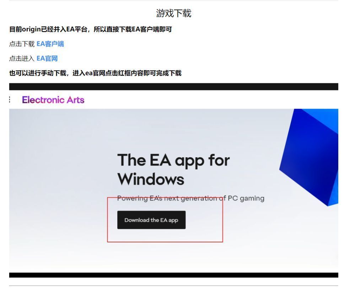Screen dimensions: 344x289
Task: Click The EA app for Windows headline
Action: tap(173, 169)
